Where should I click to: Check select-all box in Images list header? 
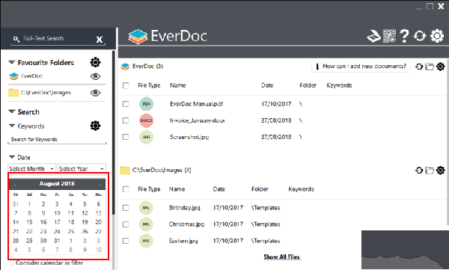126,189
